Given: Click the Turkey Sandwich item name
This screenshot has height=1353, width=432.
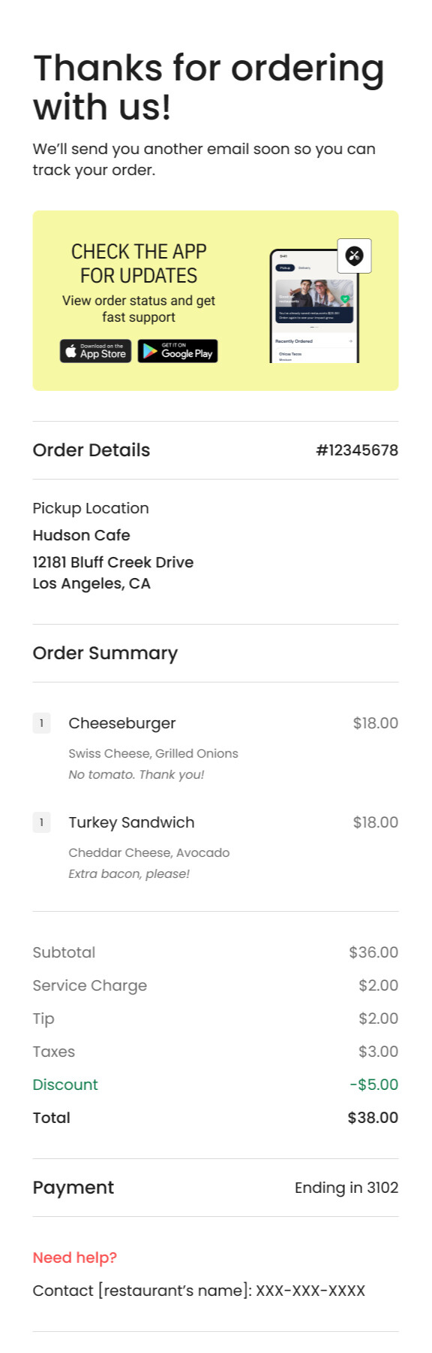Looking at the screenshot, I should coord(131,822).
